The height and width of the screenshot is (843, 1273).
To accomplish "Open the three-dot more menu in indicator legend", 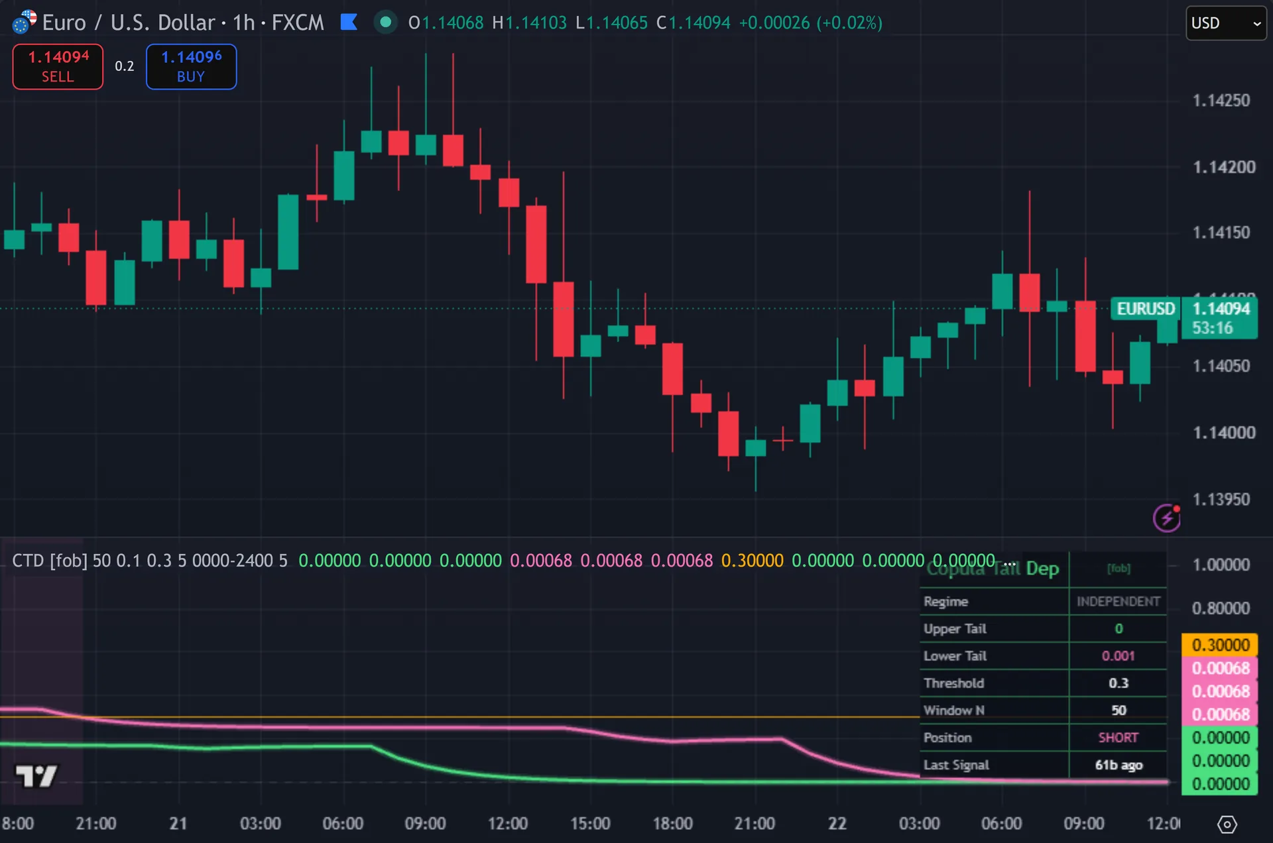I will tap(1009, 563).
